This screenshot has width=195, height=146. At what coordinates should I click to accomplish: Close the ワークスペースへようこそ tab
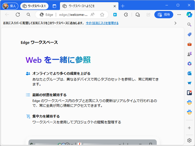pyautogui.click(x=115, y=6)
